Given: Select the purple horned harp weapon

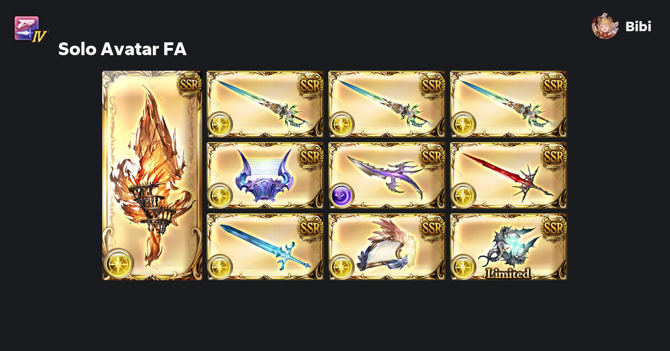Looking at the screenshot, I should point(265,175).
